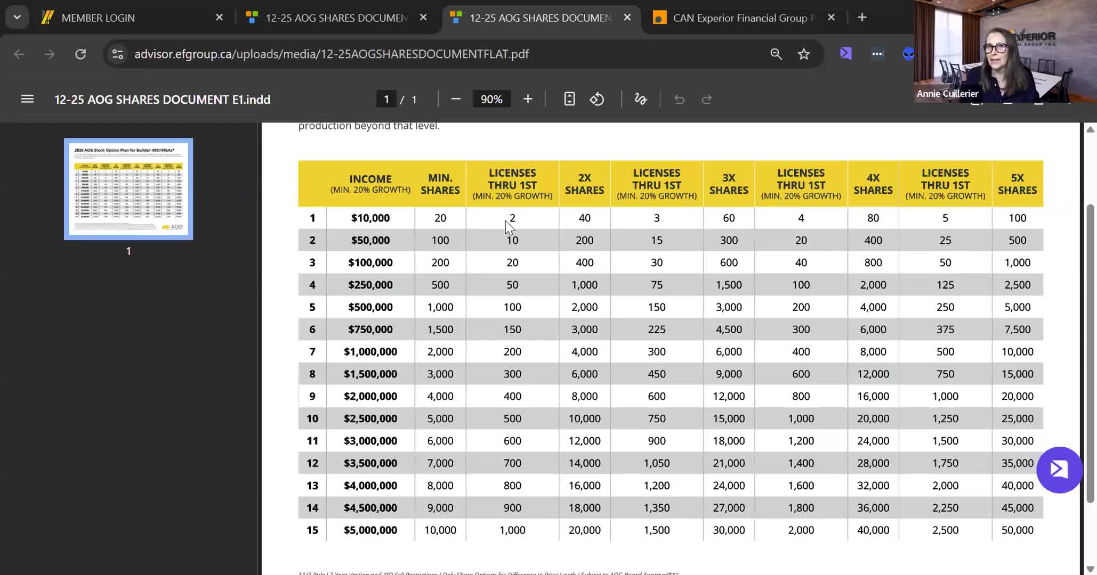Click the page number input field
The width and height of the screenshot is (1097, 575).
(x=386, y=100)
